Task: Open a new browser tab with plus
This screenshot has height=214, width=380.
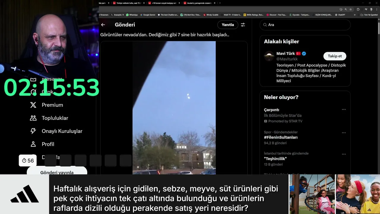Action: [x=220, y=3]
